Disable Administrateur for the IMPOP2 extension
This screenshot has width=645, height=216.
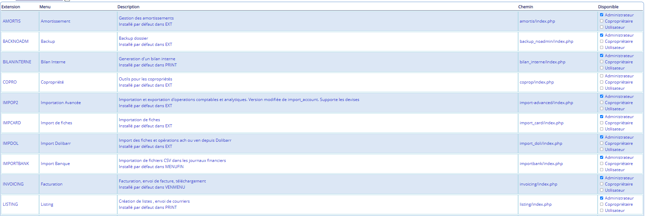[x=601, y=97]
